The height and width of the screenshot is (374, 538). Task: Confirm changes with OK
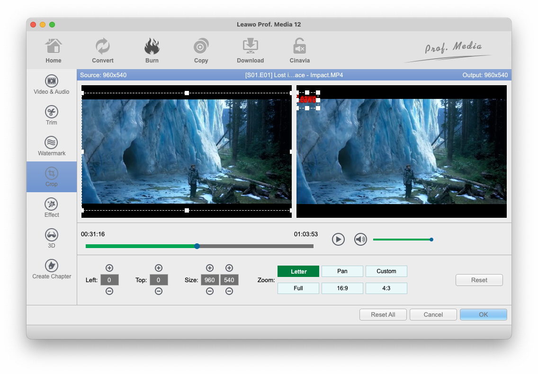tap(483, 315)
